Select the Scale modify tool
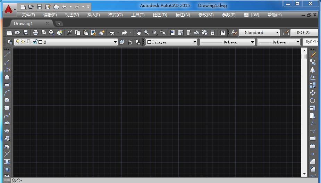Image resolution: width=321 pixels, height=183 pixels. (313, 108)
